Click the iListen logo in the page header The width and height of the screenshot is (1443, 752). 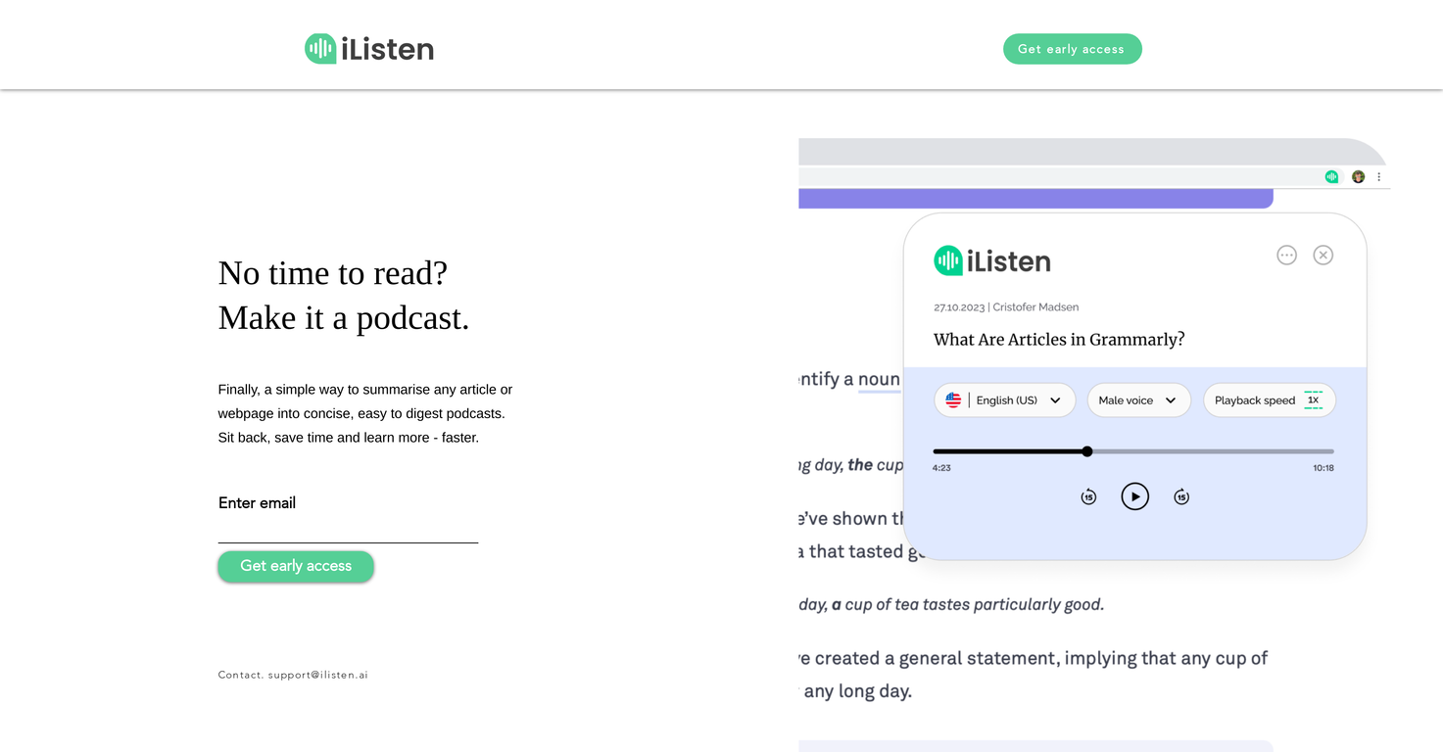coord(369,49)
